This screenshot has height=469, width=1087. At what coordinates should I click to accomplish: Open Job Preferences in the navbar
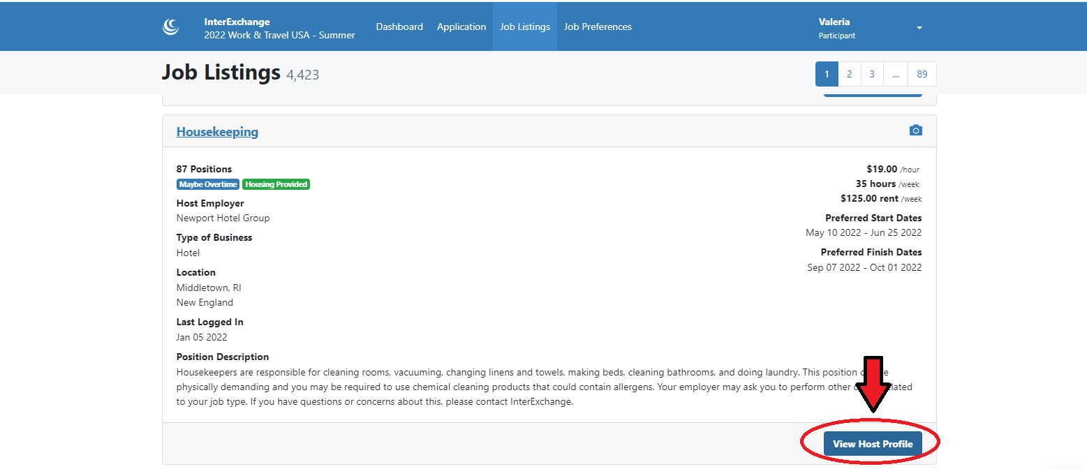[x=598, y=27]
